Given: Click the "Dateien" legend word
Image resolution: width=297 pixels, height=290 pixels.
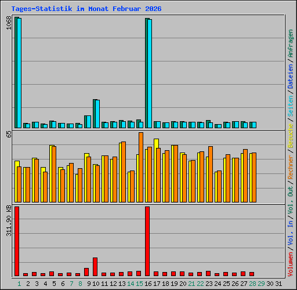Looking at the screenshot, I should (291, 76).
